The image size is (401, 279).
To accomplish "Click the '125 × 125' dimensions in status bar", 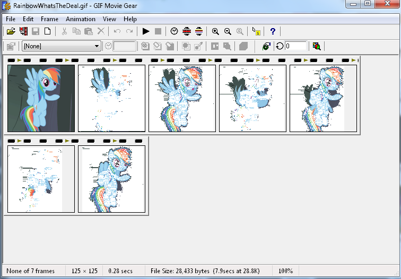I will pyautogui.click(x=84, y=271).
